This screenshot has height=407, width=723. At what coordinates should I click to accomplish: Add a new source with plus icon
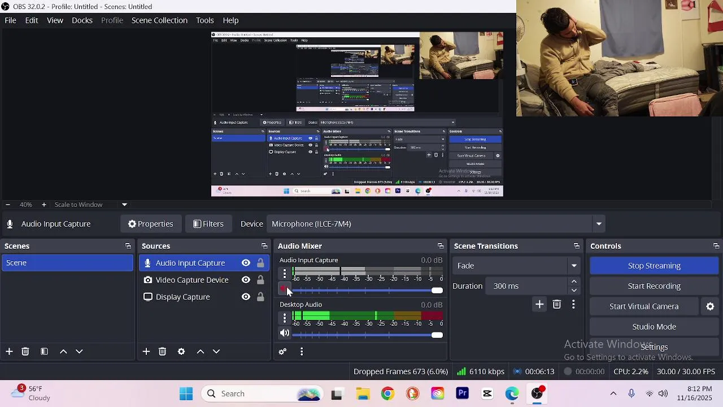click(146, 352)
